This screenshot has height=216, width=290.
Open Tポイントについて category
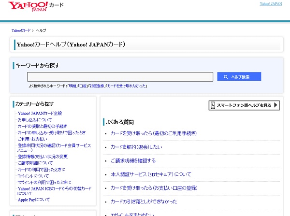[x=33, y=176]
